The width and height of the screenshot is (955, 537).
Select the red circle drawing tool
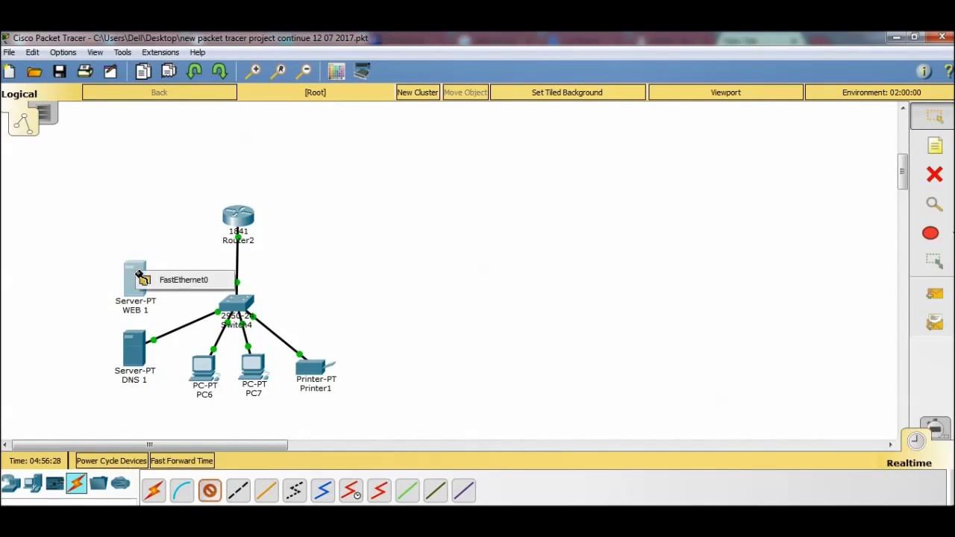[930, 233]
